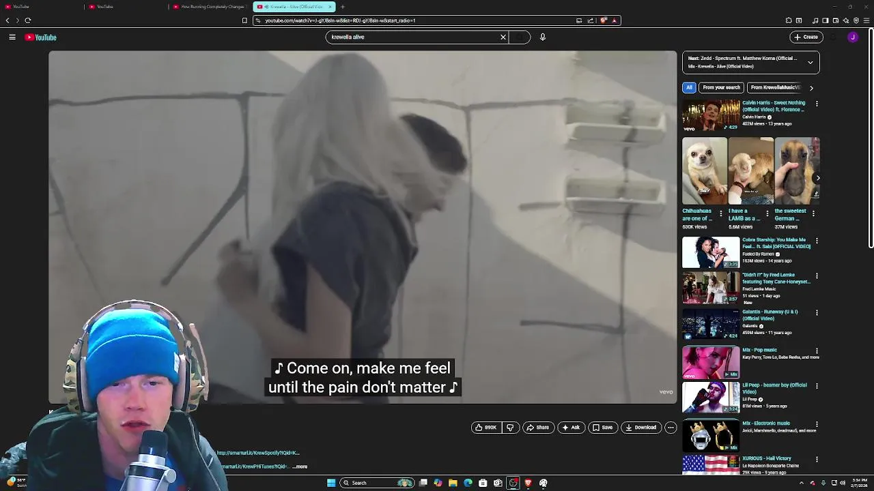Open Brave Shields lion icon
Image resolution: width=874 pixels, height=491 pixels.
(x=604, y=20)
